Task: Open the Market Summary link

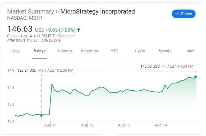Action: coord(30,11)
